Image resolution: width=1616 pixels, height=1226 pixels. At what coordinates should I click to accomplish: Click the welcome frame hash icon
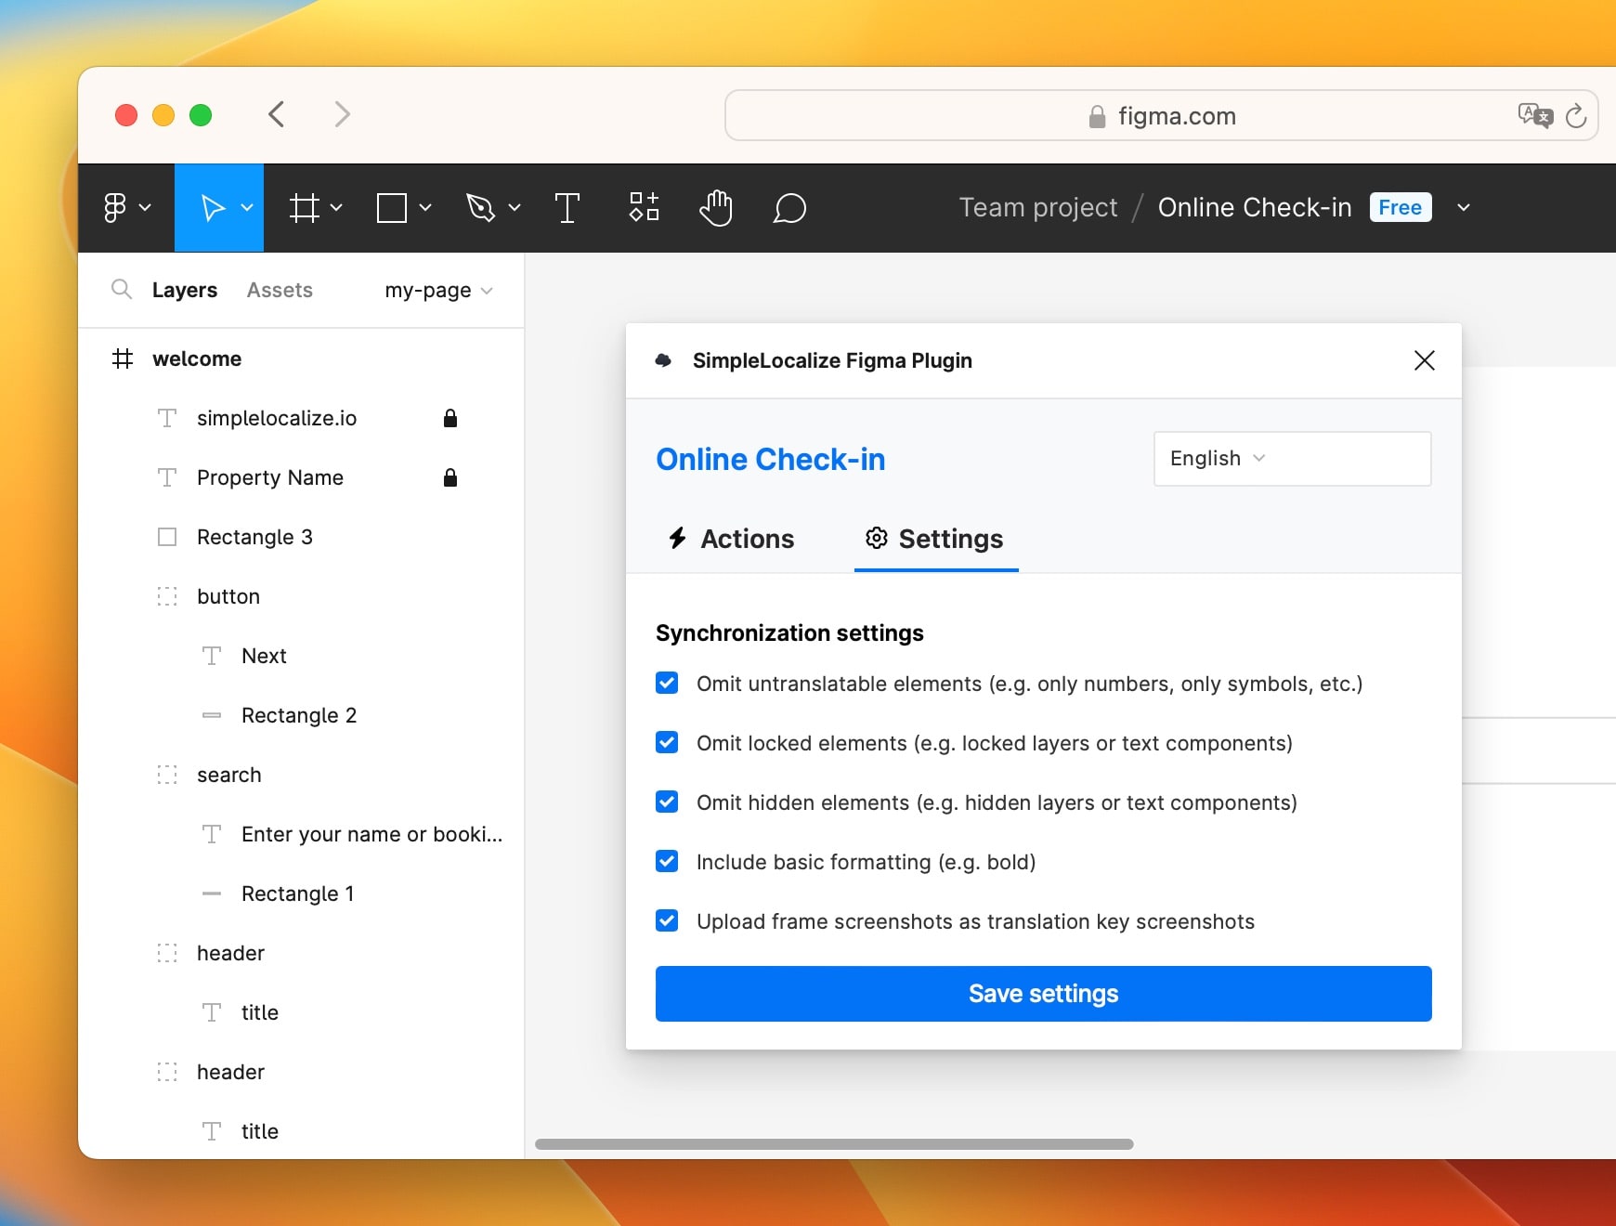123,359
